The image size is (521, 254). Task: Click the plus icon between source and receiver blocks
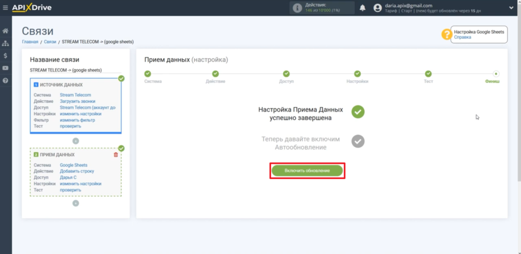pos(75,140)
